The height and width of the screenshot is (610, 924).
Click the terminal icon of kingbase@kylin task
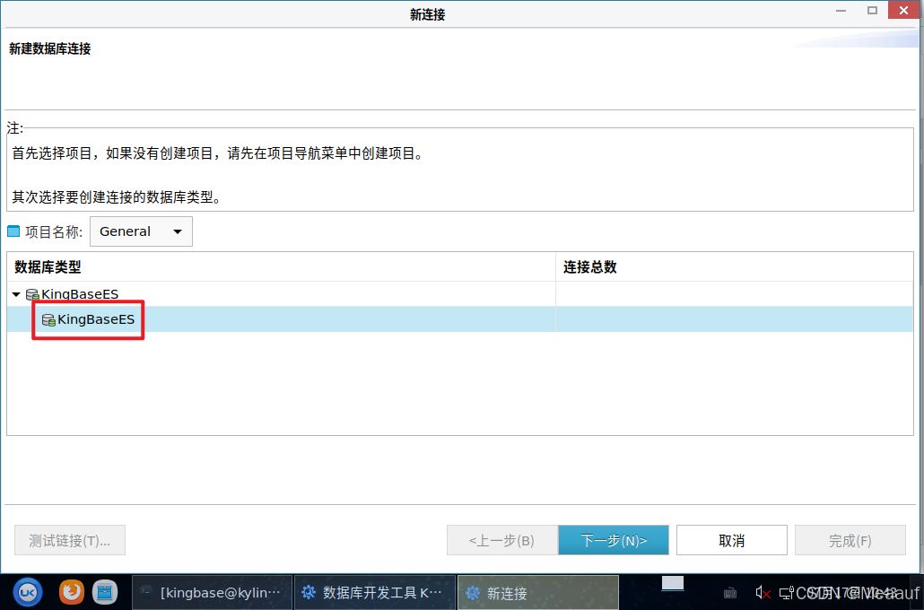coord(146,592)
